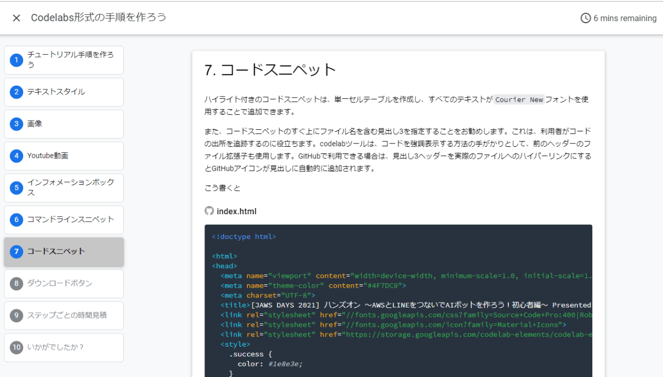
Task: Click the meta viewport code line
Action: pyautogui.click(x=406, y=275)
